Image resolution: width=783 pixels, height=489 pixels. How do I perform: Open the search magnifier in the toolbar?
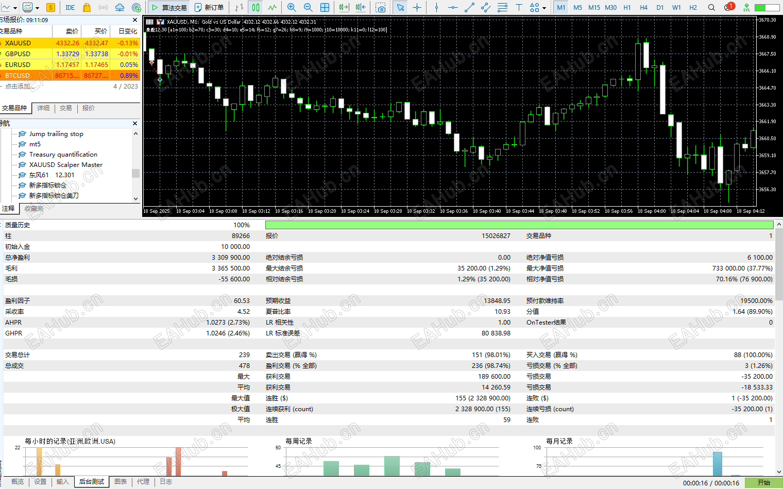[x=711, y=7]
